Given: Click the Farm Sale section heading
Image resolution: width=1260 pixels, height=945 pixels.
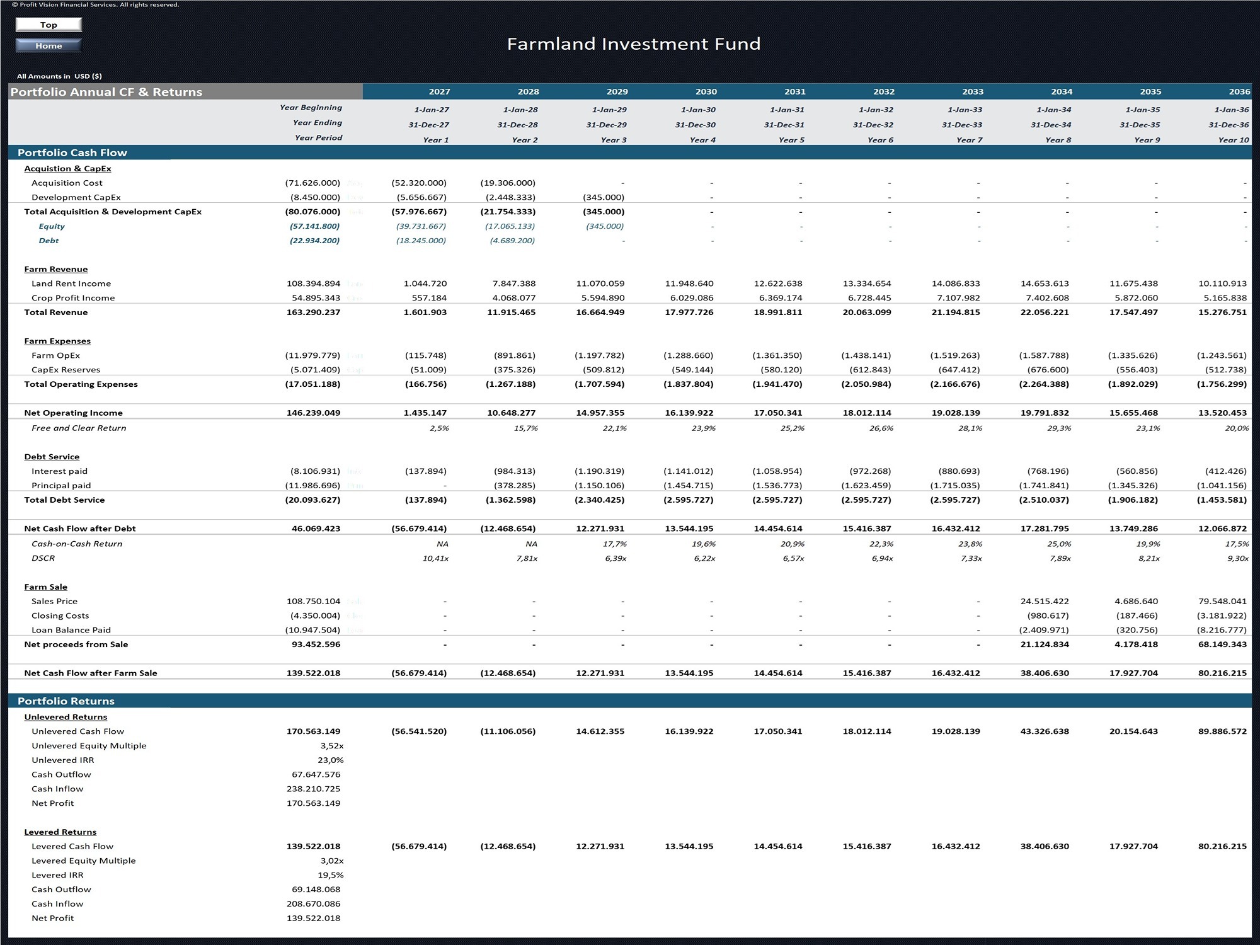Looking at the screenshot, I should [45, 587].
